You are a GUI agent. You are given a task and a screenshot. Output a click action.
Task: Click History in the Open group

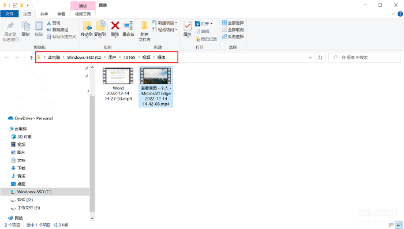207,39
